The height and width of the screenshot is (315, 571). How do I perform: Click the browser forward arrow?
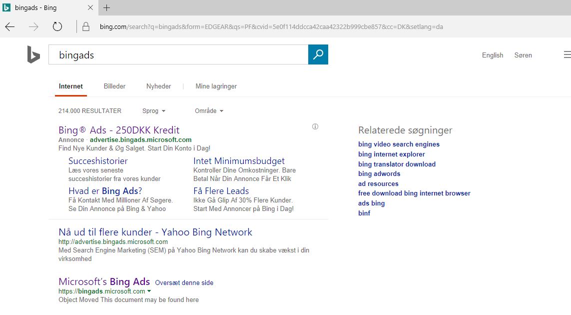(x=33, y=26)
